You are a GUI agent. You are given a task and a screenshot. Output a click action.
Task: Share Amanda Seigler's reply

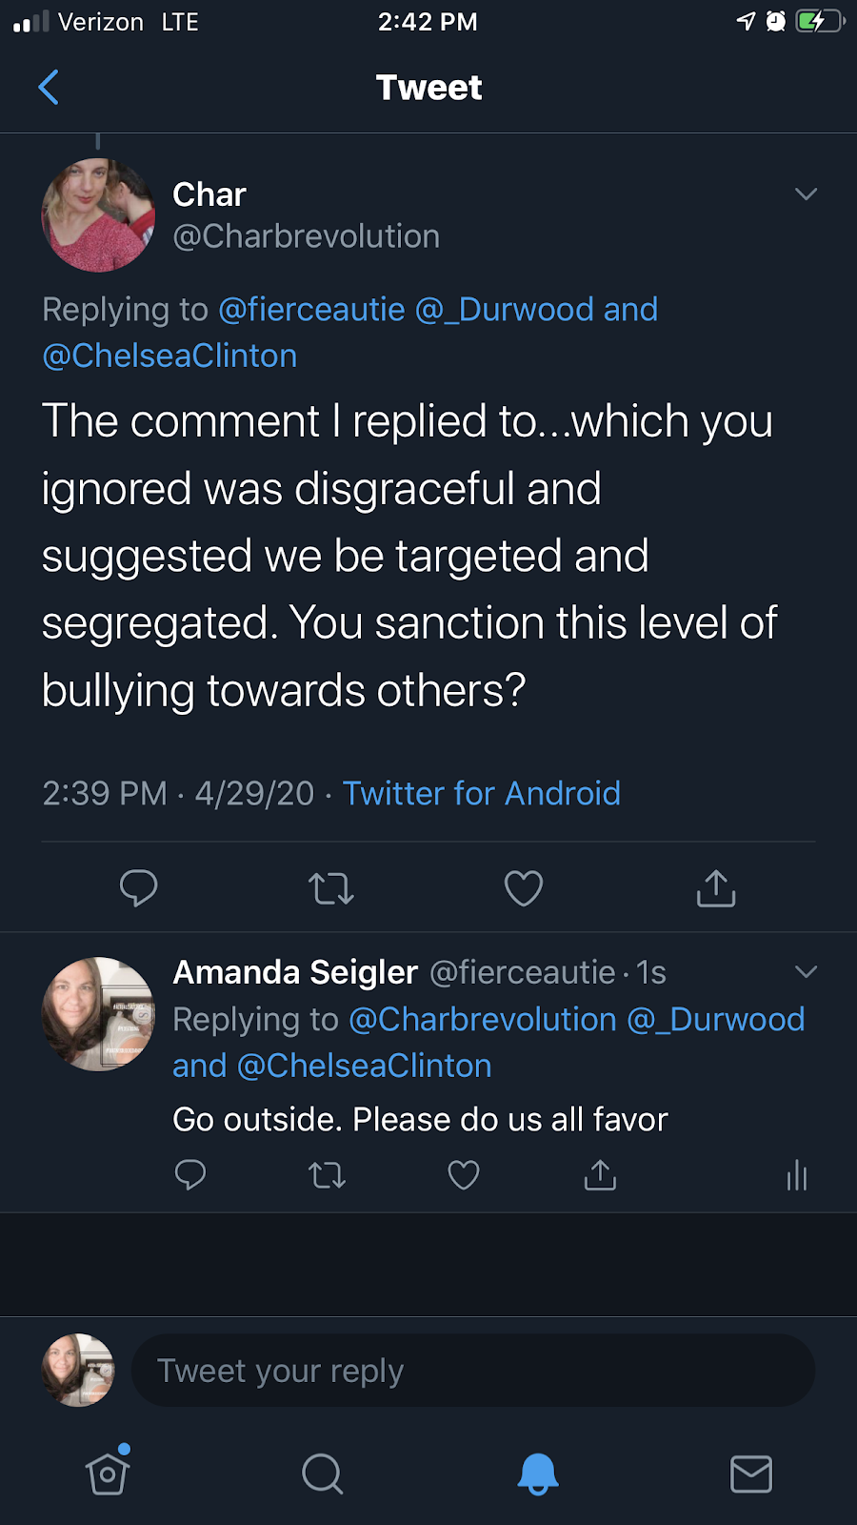[x=600, y=1175]
